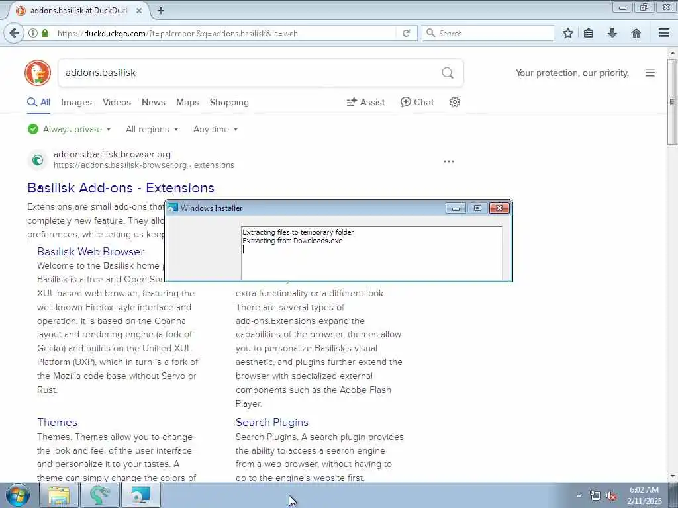Image resolution: width=678 pixels, height=508 pixels.
Task: Switch to the Images tab
Action: click(x=76, y=103)
